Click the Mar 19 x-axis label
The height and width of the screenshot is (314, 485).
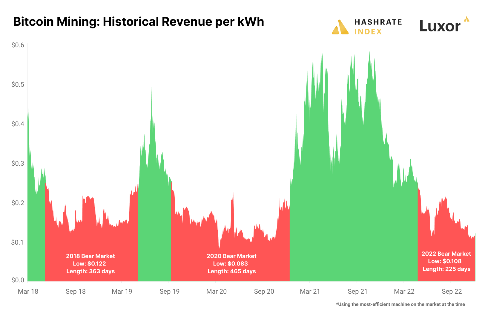point(122,292)
